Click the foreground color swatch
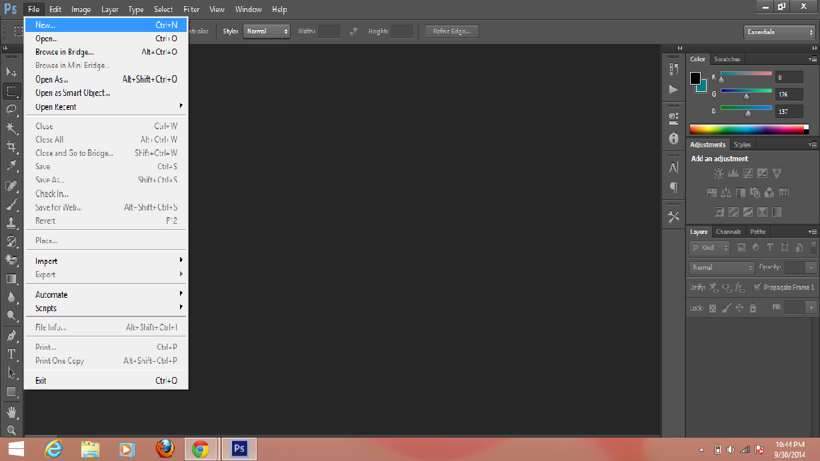 [695, 78]
